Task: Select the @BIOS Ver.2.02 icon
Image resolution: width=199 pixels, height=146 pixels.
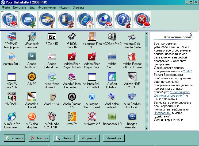Action: click(x=72, y=37)
